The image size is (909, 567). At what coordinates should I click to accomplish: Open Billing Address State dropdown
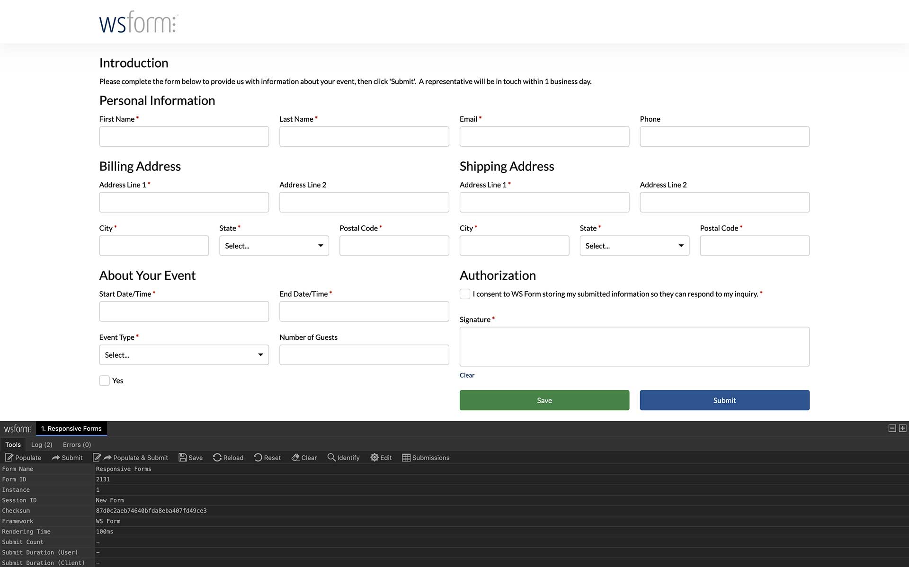pos(274,246)
